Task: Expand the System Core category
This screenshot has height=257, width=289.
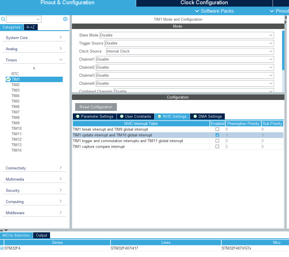Action: (34, 38)
